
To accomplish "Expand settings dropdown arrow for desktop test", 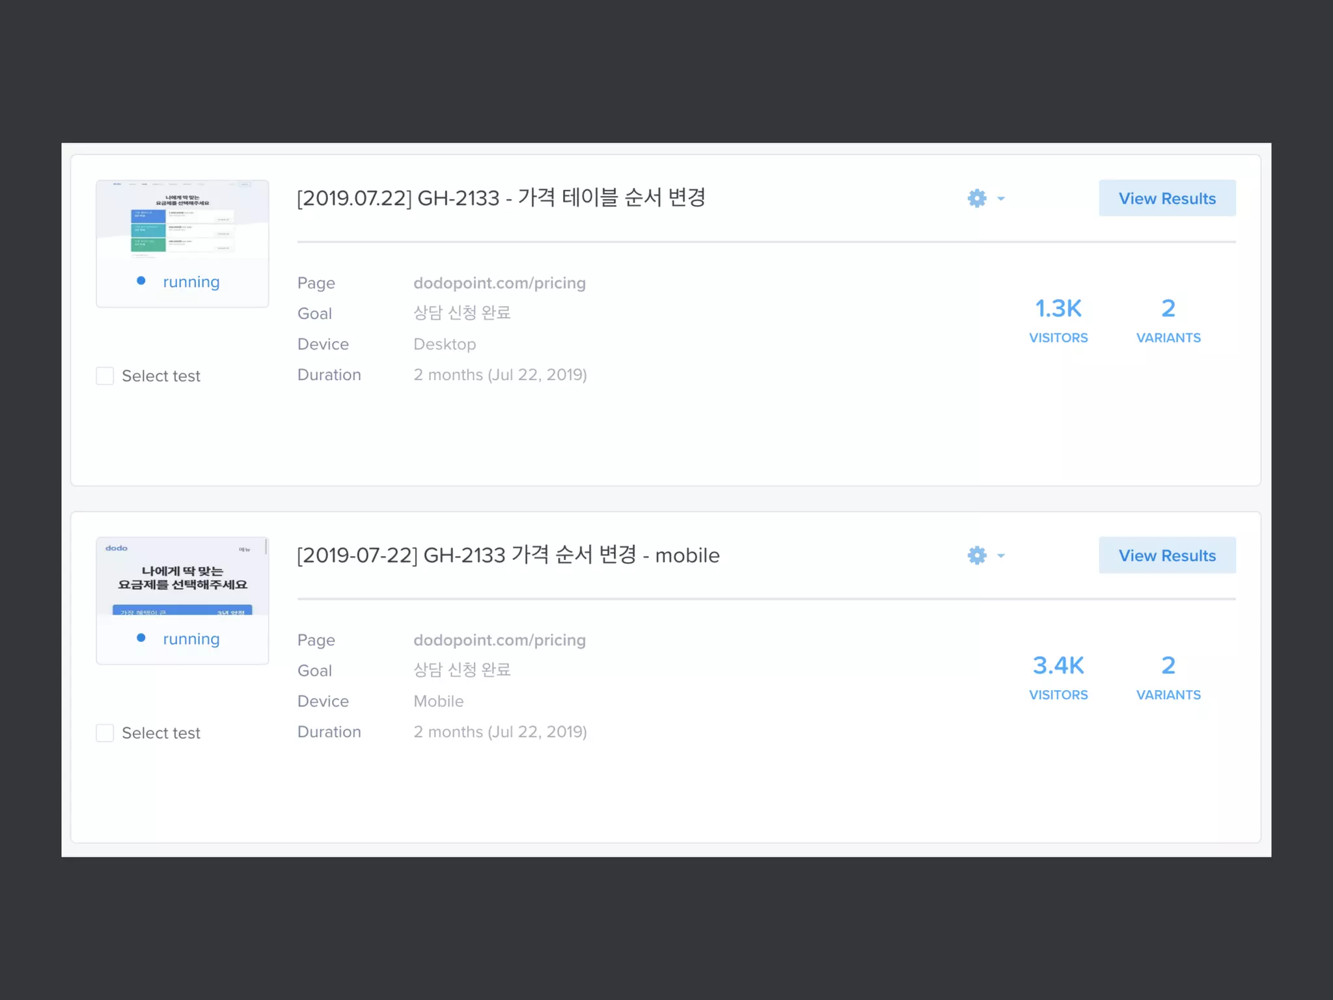I will coord(1001,199).
